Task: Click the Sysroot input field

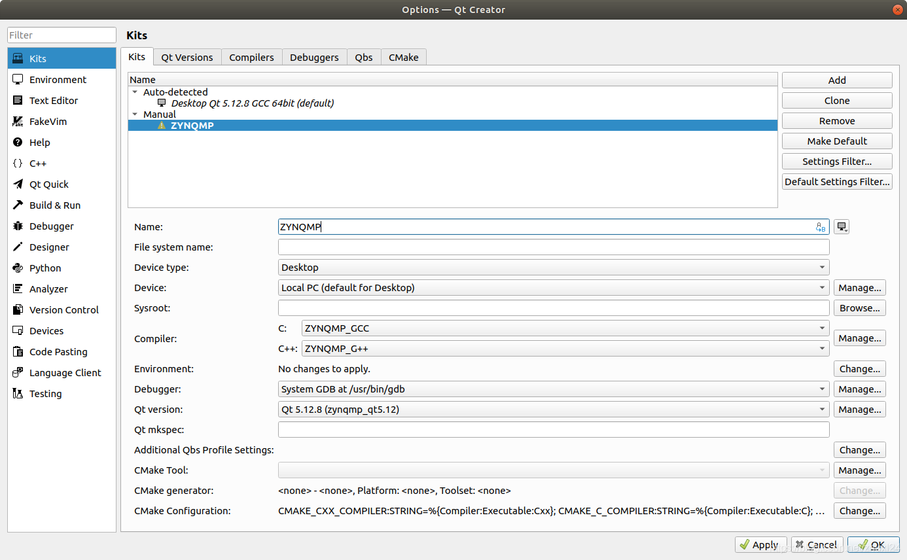Action: [x=554, y=307]
